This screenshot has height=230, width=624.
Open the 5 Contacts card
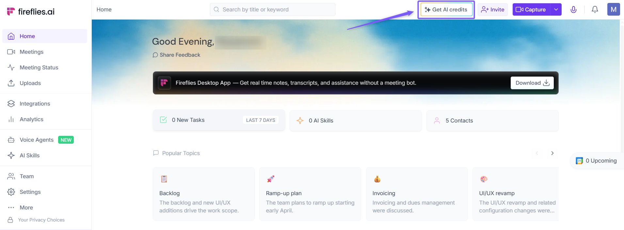pyautogui.click(x=492, y=121)
